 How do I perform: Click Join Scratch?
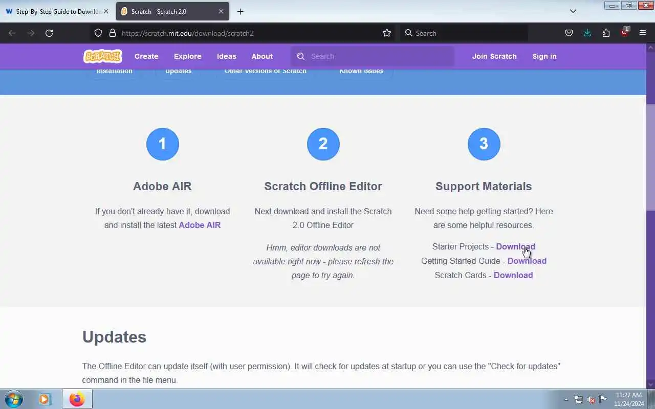pyautogui.click(x=494, y=56)
